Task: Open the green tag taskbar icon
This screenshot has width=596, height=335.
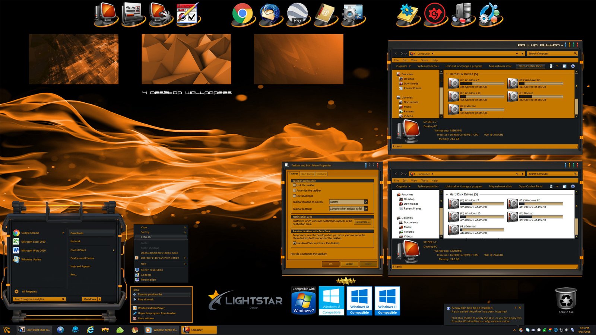Action: pyautogui.click(x=120, y=330)
